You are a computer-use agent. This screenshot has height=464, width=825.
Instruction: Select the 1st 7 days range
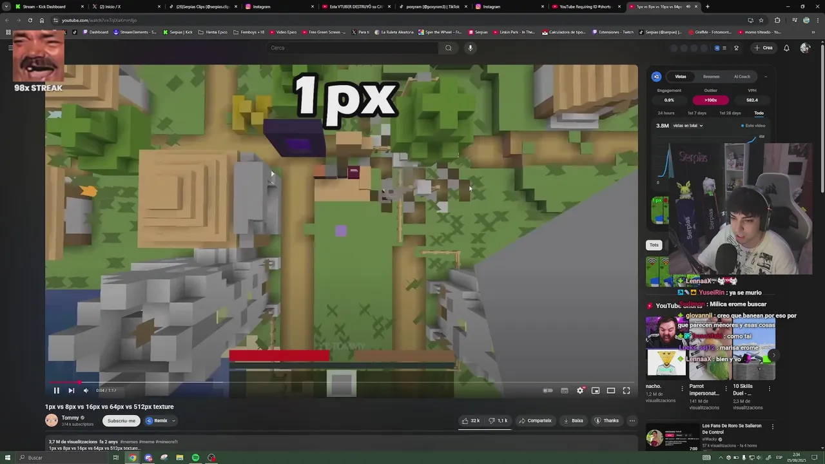pyautogui.click(x=697, y=113)
